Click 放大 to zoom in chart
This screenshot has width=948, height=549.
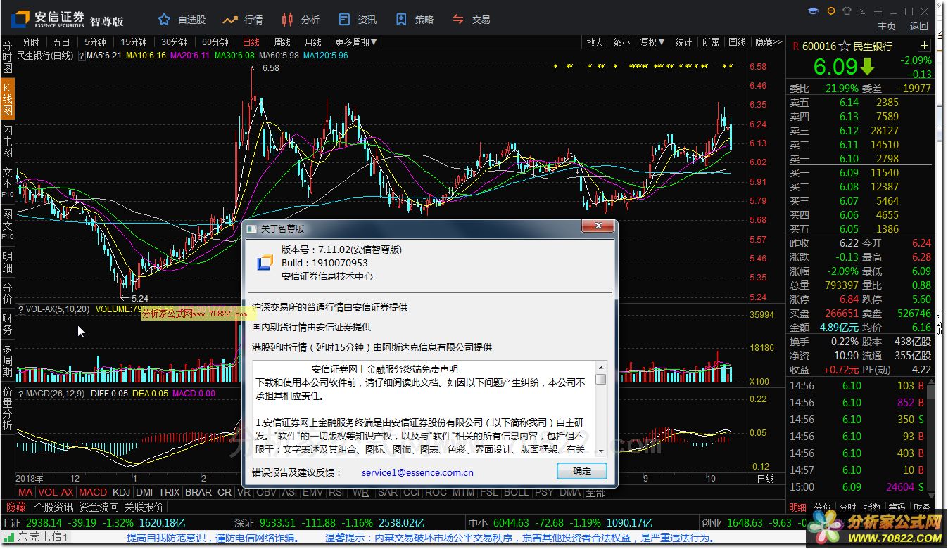[595, 42]
